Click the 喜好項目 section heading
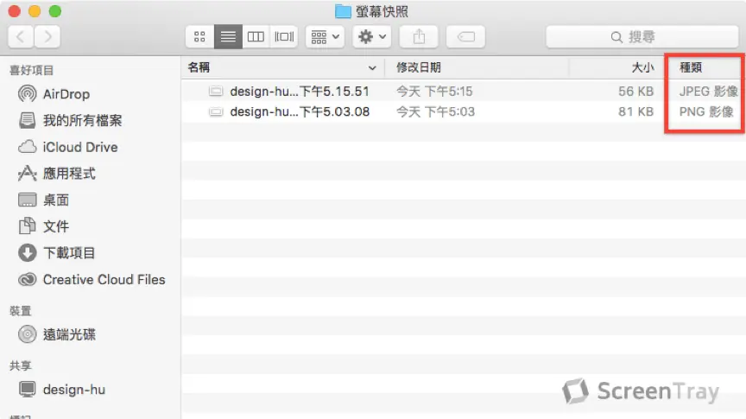This screenshot has height=419, width=746. tap(31, 71)
